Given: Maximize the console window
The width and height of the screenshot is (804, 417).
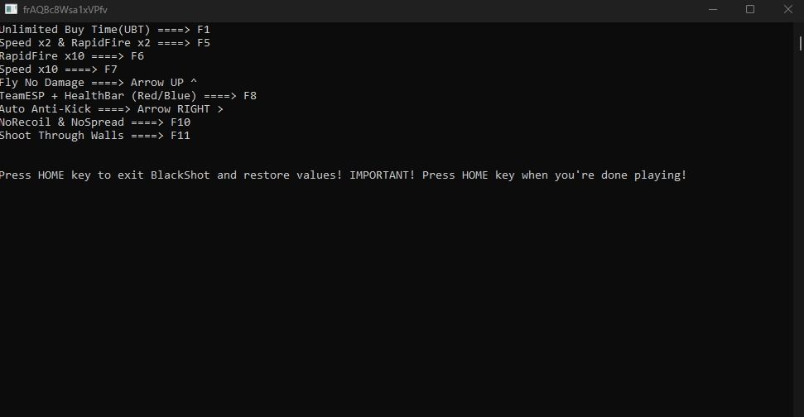Looking at the screenshot, I should [749, 9].
